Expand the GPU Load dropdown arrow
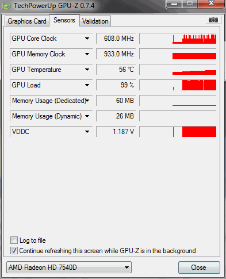Screen dimensions: 226x279 [x=87, y=85]
